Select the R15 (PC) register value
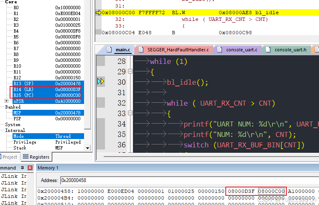The height and width of the screenshot is (205, 319). [68, 95]
